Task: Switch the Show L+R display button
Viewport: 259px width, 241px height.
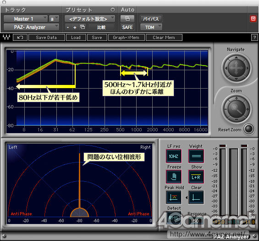Action: [196, 177]
